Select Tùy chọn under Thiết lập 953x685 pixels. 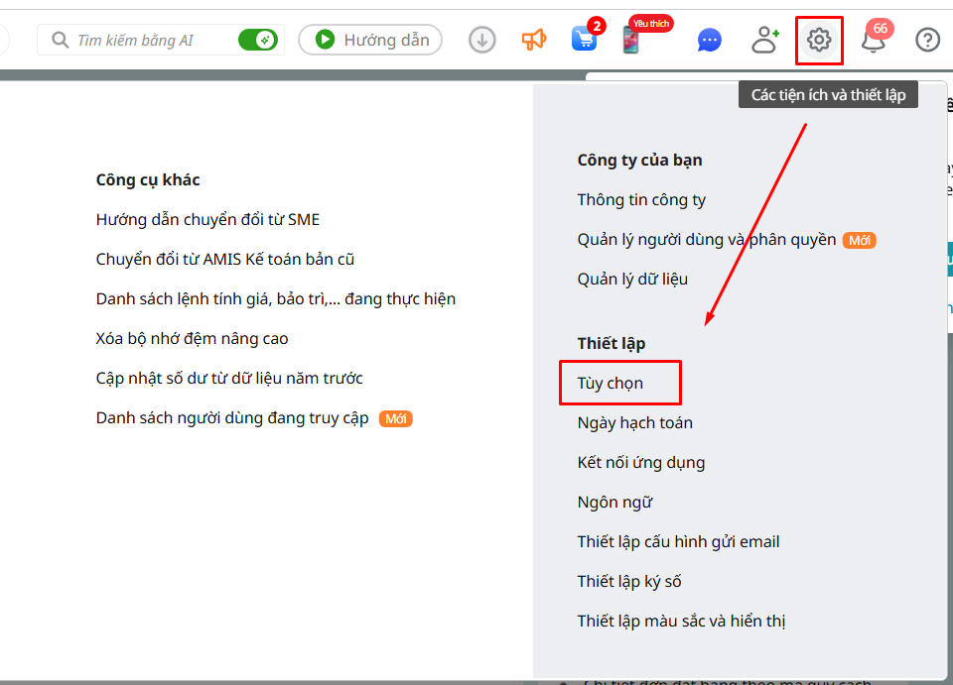(611, 384)
